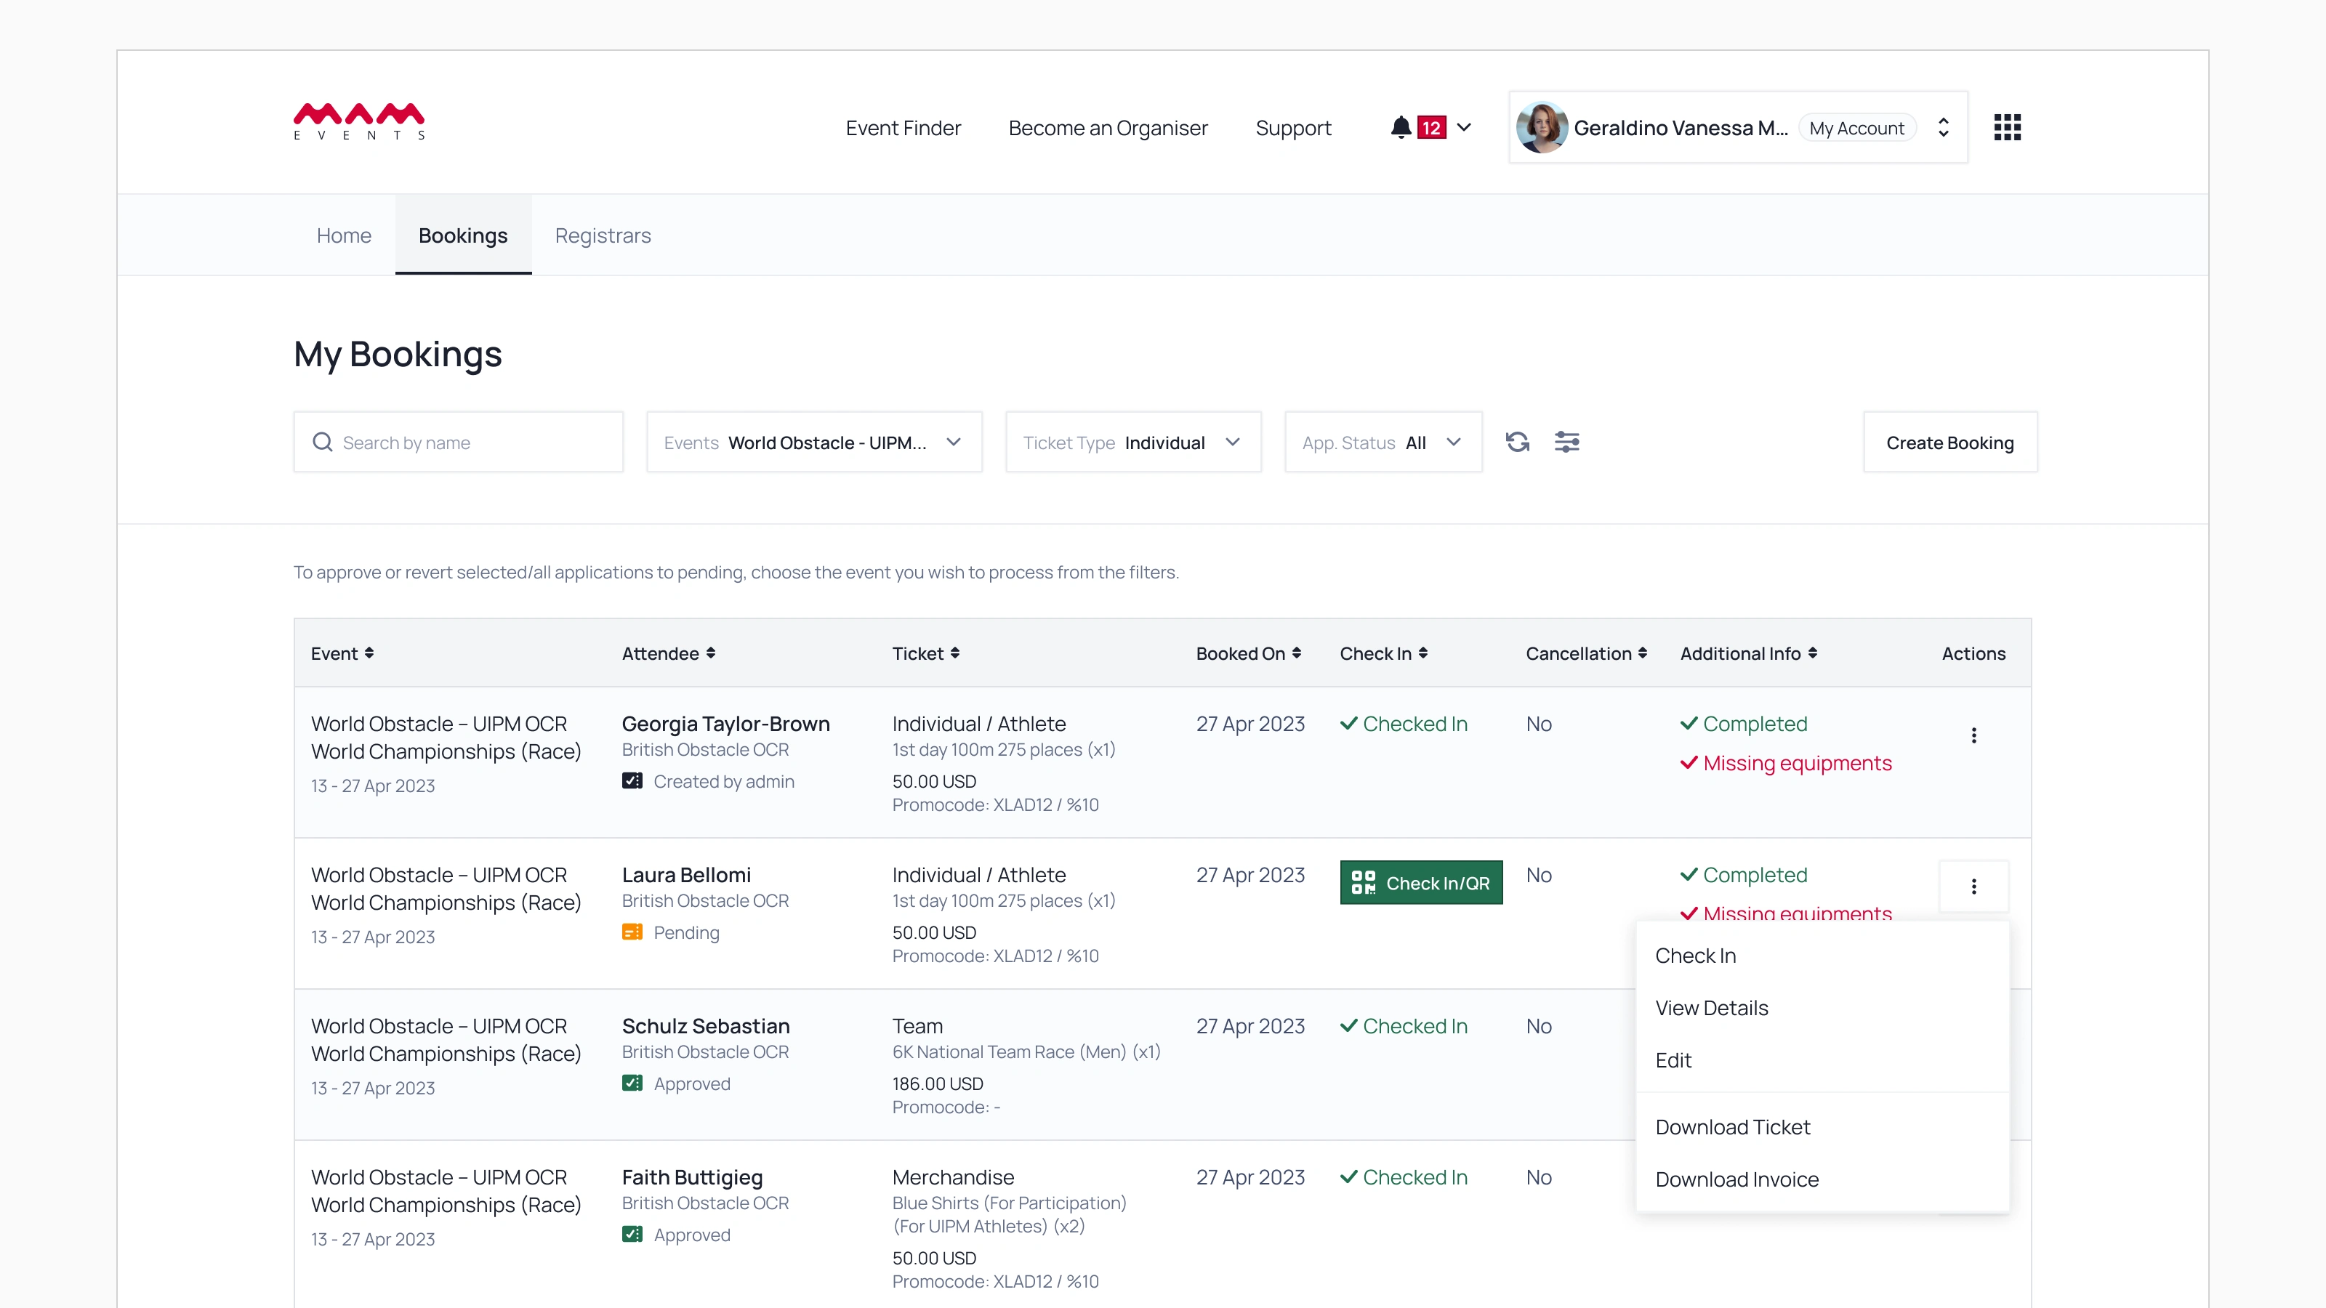
Task: Switch to the Bookings tab
Action: pos(463,235)
